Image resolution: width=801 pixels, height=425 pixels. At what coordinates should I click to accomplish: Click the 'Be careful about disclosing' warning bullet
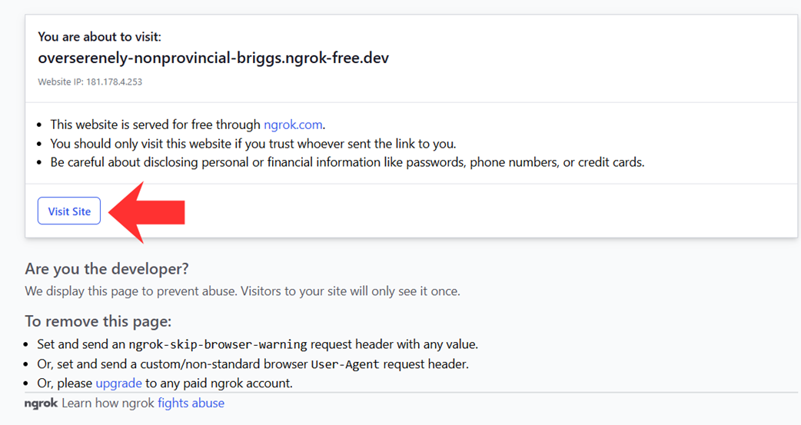(x=347, y=162)
